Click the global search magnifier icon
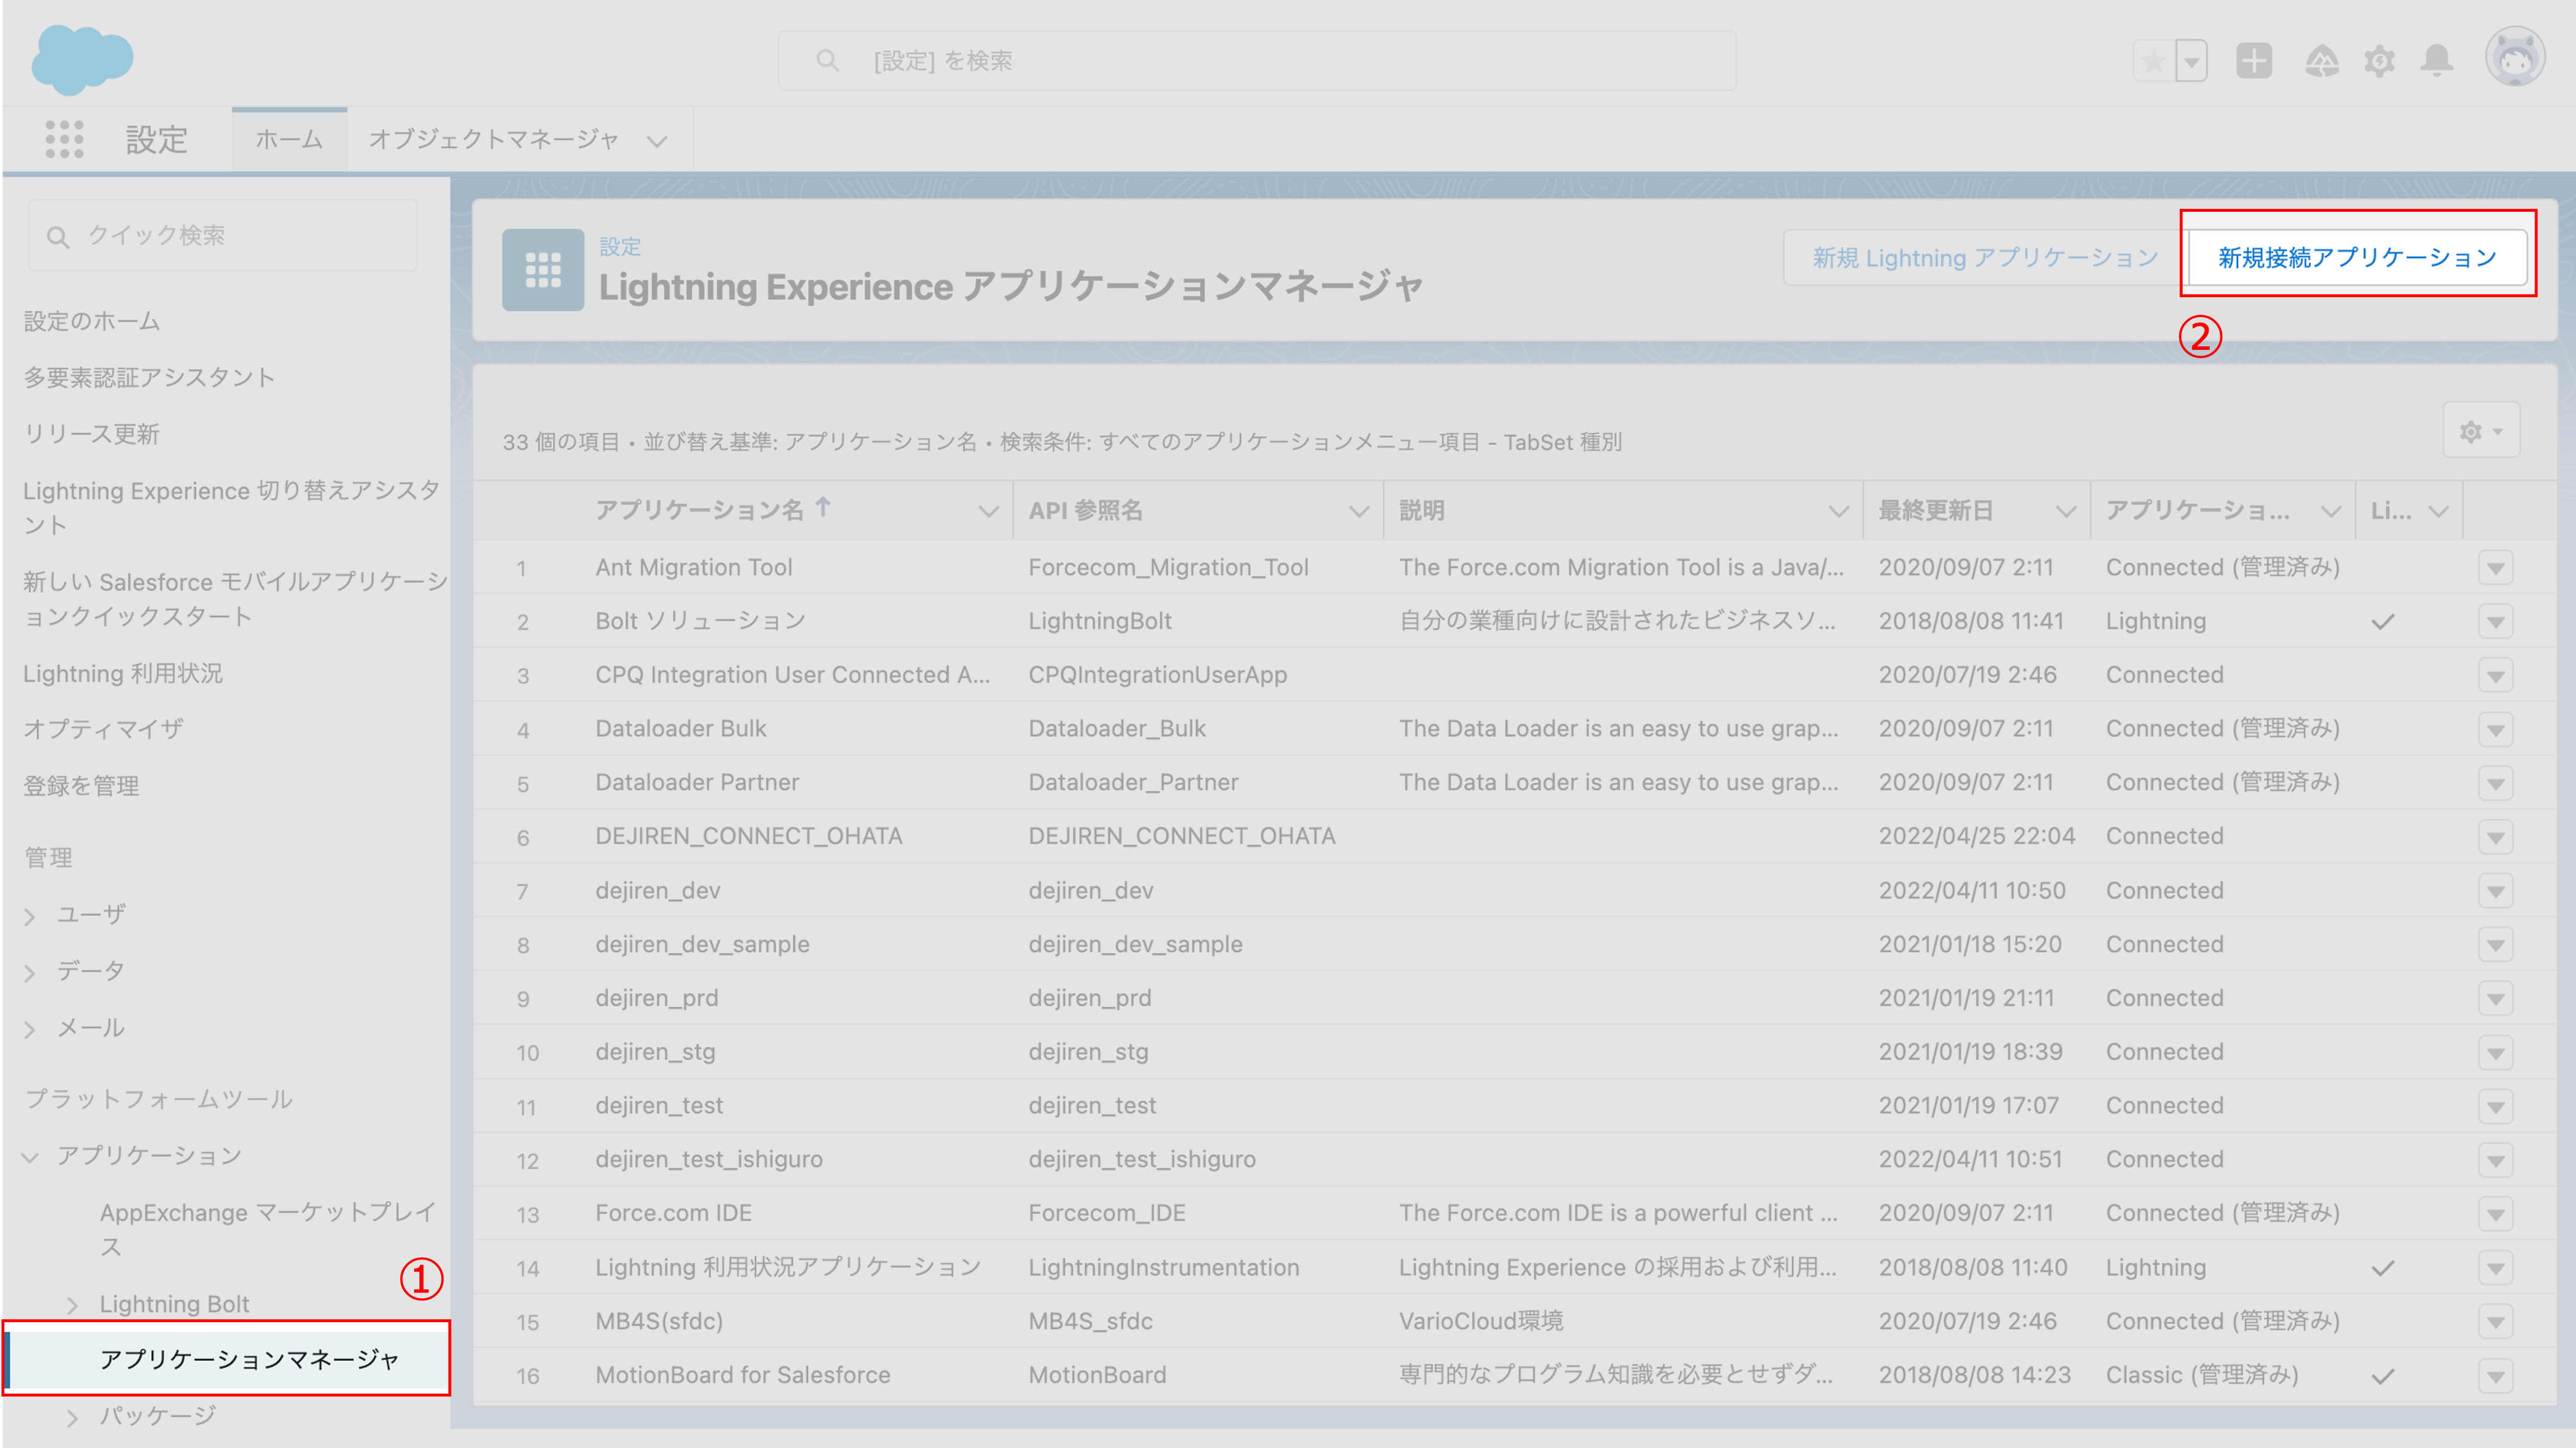Viewport: 2576px width, 1448px height. click(x=827, y=61)
